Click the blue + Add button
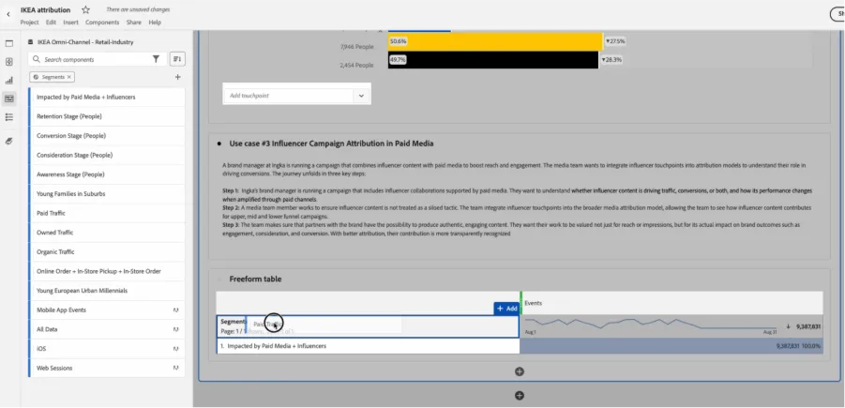The width and height of the screenshot is (845, 408). click(506, 309)
